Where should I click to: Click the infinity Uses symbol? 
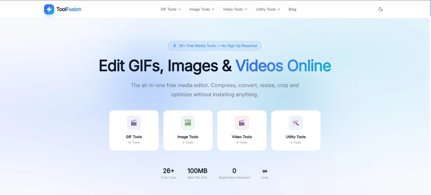point(265,171)
